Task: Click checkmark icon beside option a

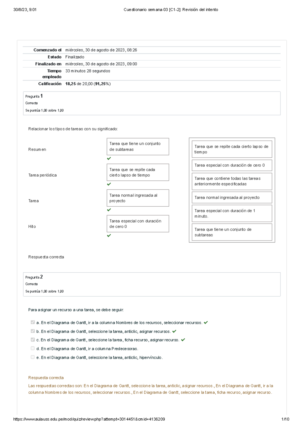Action: (206, 322)
